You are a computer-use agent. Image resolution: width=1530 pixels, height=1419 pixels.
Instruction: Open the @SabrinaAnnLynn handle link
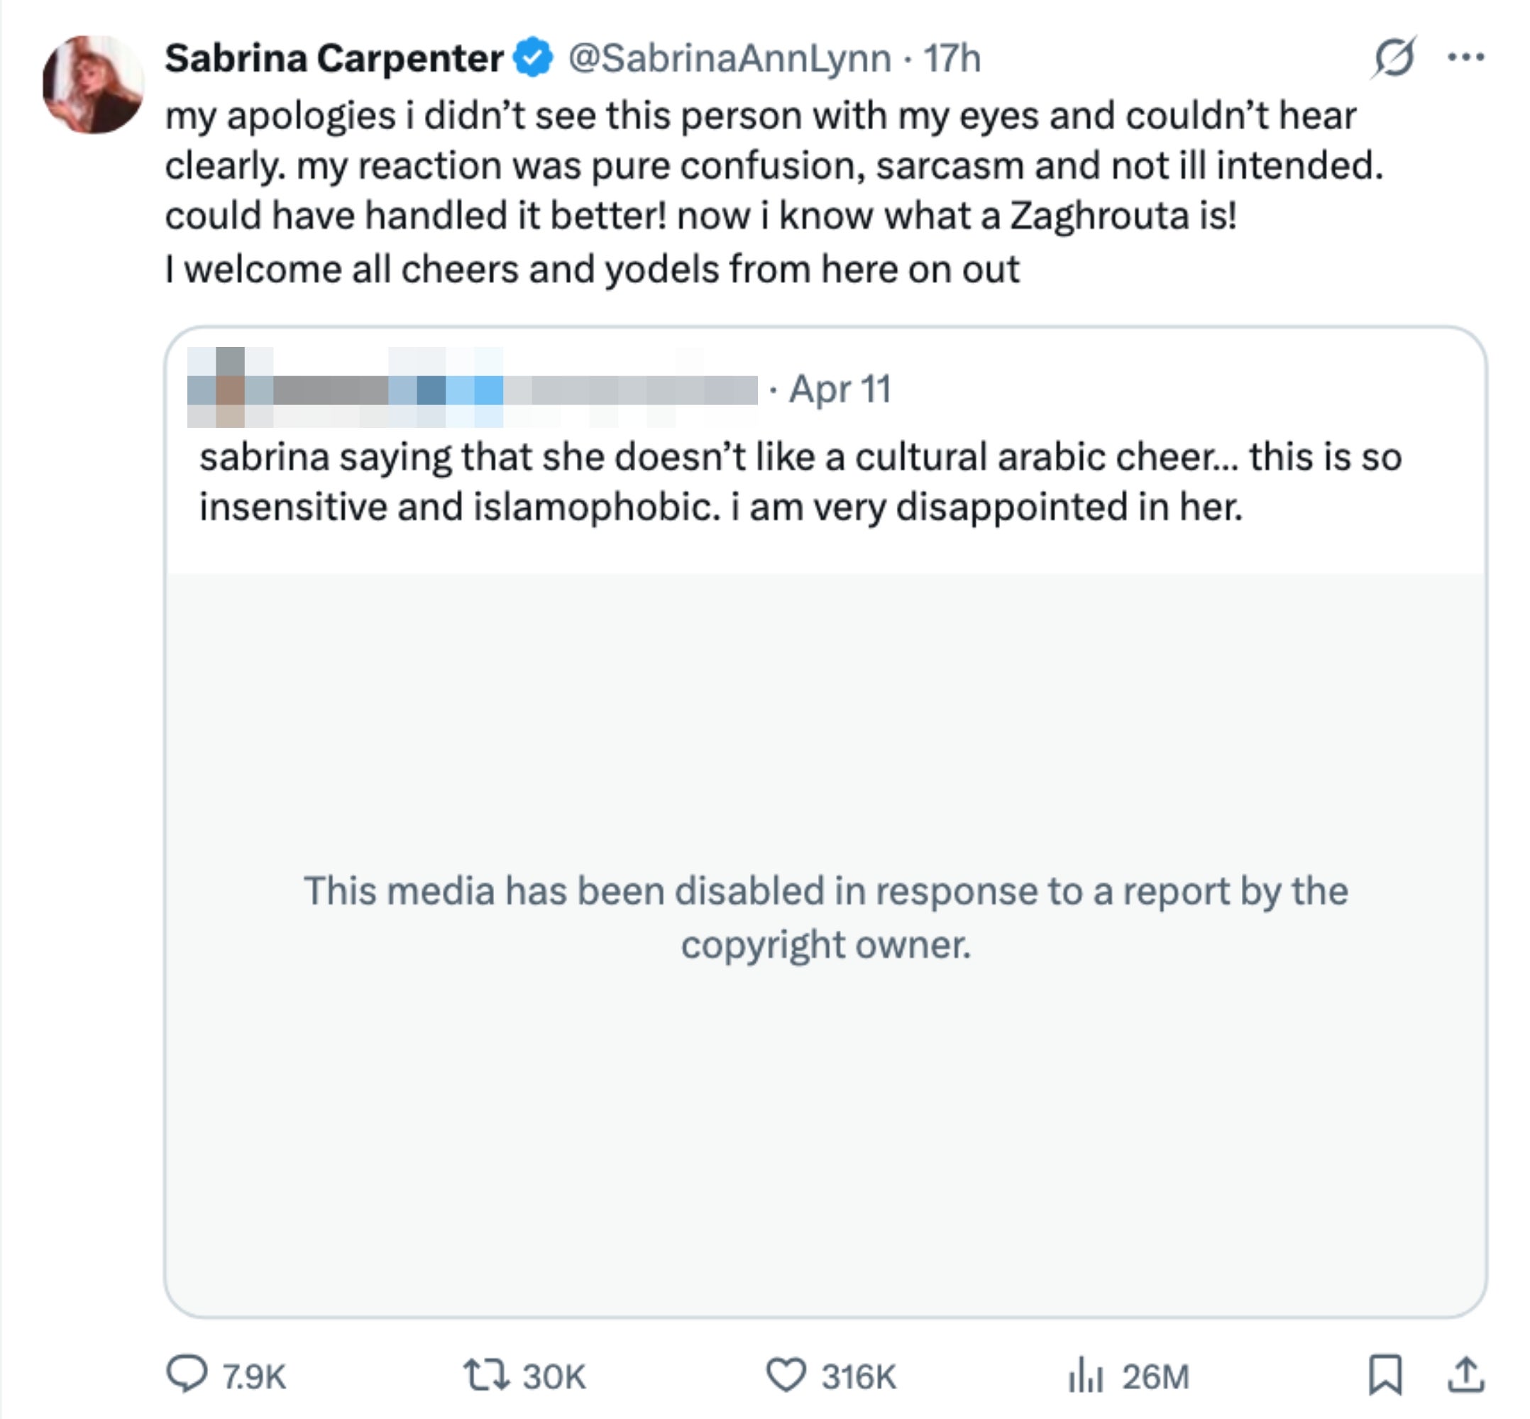coord(729,58)
